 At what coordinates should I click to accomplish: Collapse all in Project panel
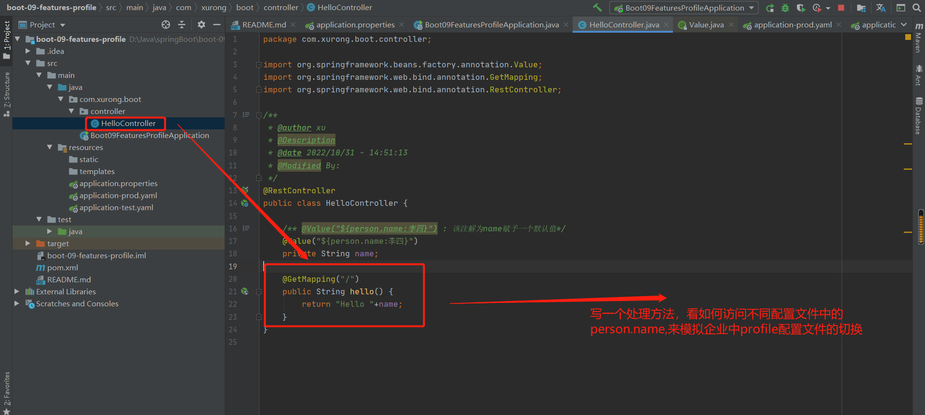182,25
